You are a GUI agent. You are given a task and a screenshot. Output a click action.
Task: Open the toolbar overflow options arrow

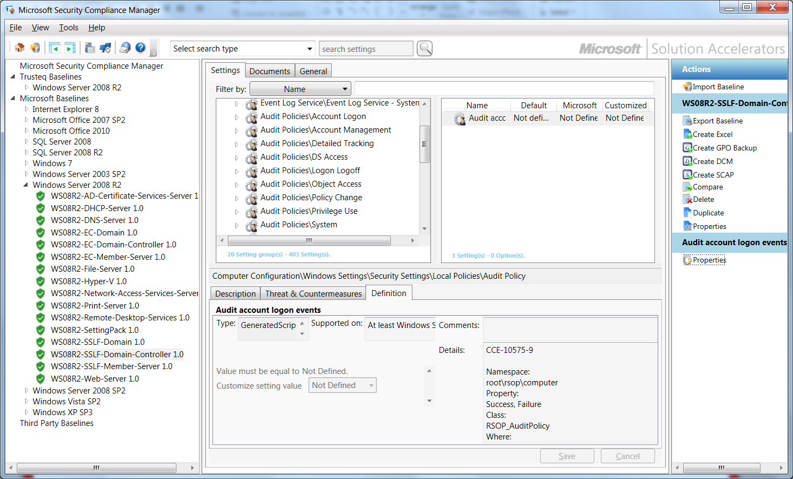(154, 54)
